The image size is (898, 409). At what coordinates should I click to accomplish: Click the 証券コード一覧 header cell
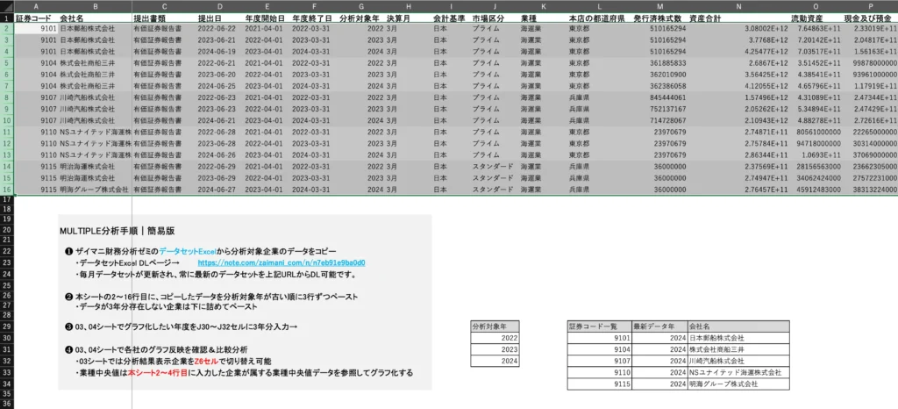point(600,326)
